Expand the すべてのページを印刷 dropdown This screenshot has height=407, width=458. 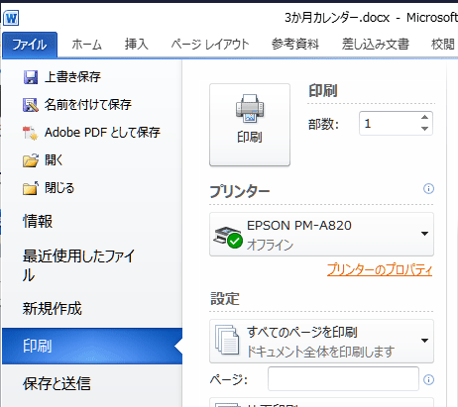321,342
